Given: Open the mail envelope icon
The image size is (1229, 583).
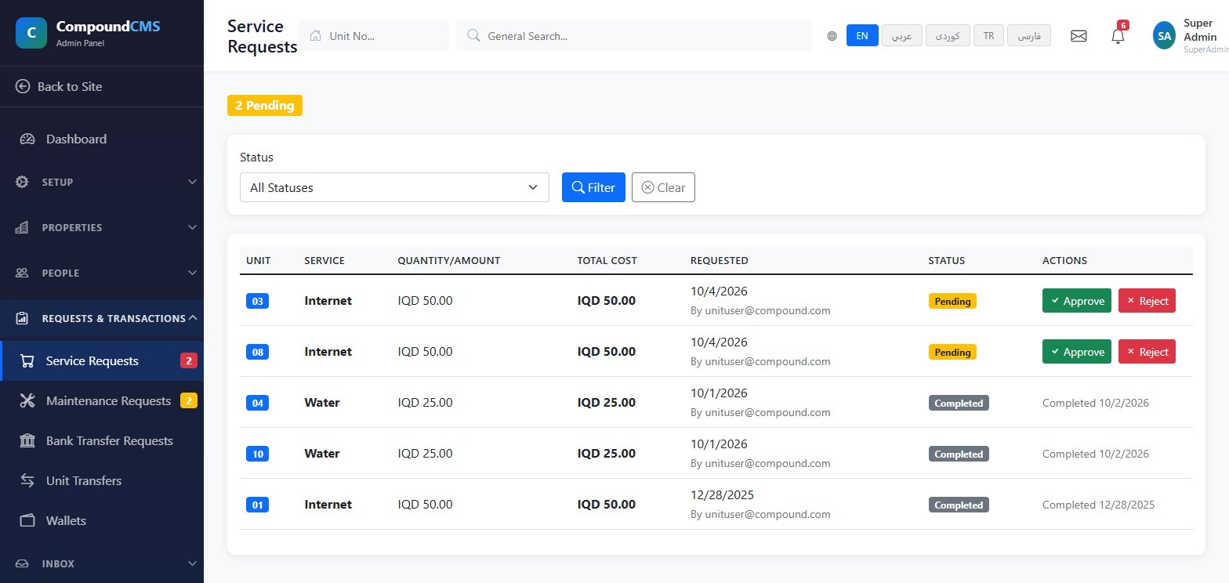Looking at the screenshot, I should 1079,36.
